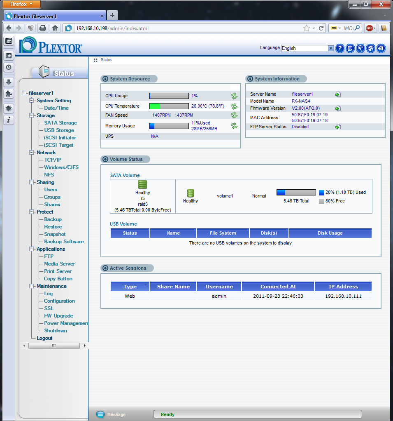The width and height of the screenshot is (393, 421).
Task: Click the logout door icon in header
Action: [381, 48]
